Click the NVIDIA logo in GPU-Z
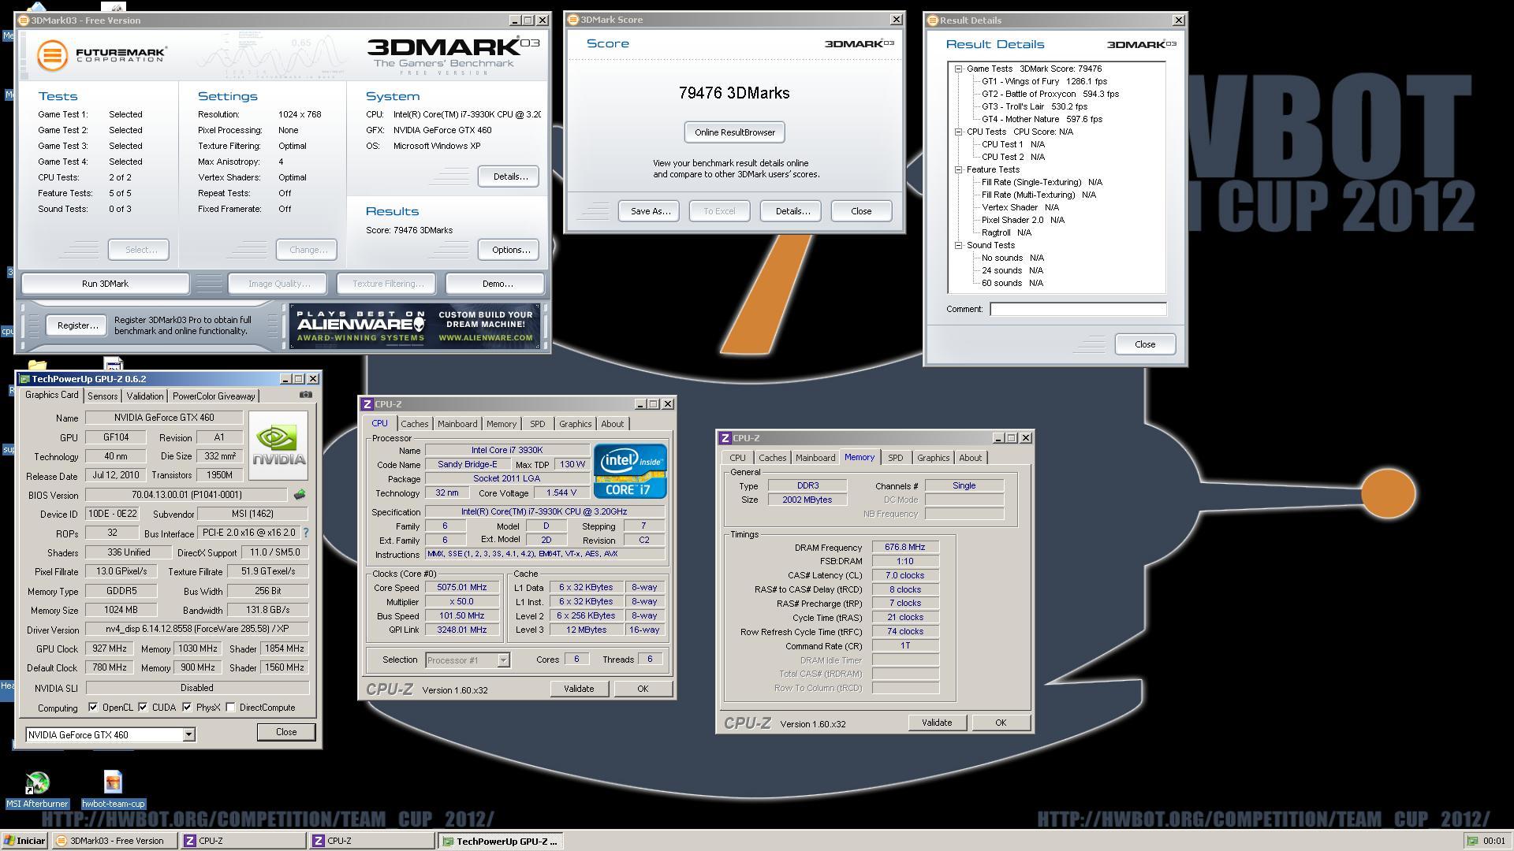Viewport: 1514px width, 851px height. 278,445
